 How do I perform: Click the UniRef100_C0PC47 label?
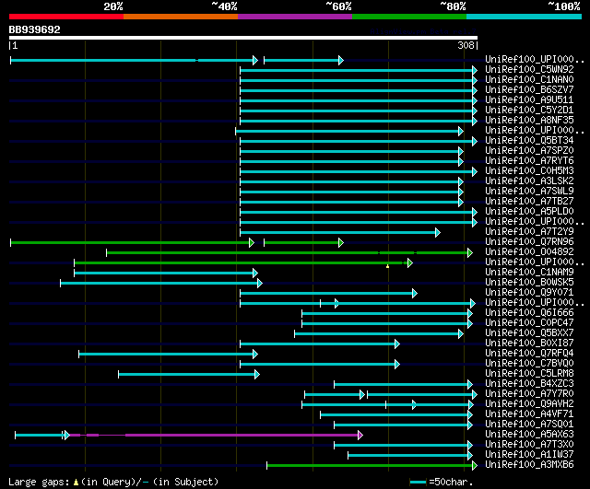pos(529,323)
